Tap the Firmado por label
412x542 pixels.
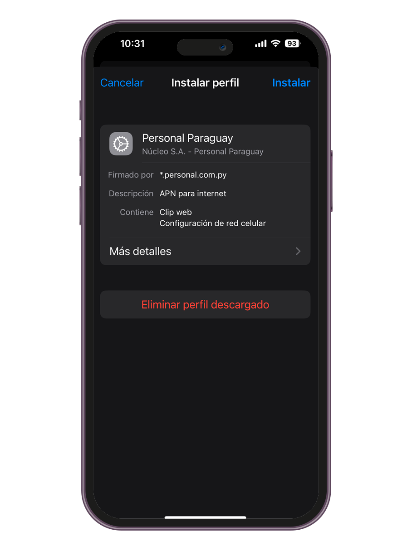(x=131, y=175)
